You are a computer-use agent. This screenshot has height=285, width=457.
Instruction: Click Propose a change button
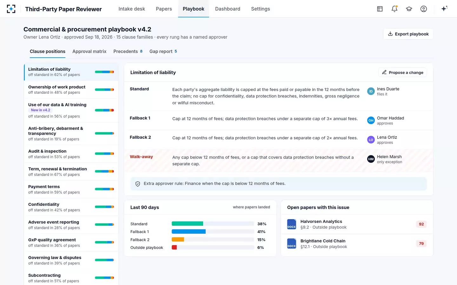click(402, 73)
